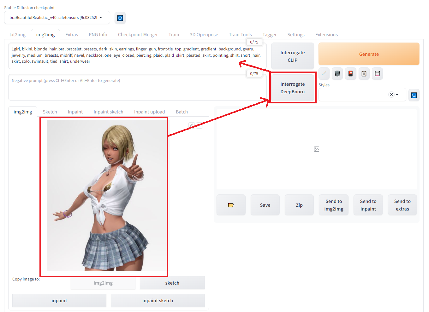Click the empty output image placeholder icon
This screenshot has width=429, height=312.
pos(317,149)
